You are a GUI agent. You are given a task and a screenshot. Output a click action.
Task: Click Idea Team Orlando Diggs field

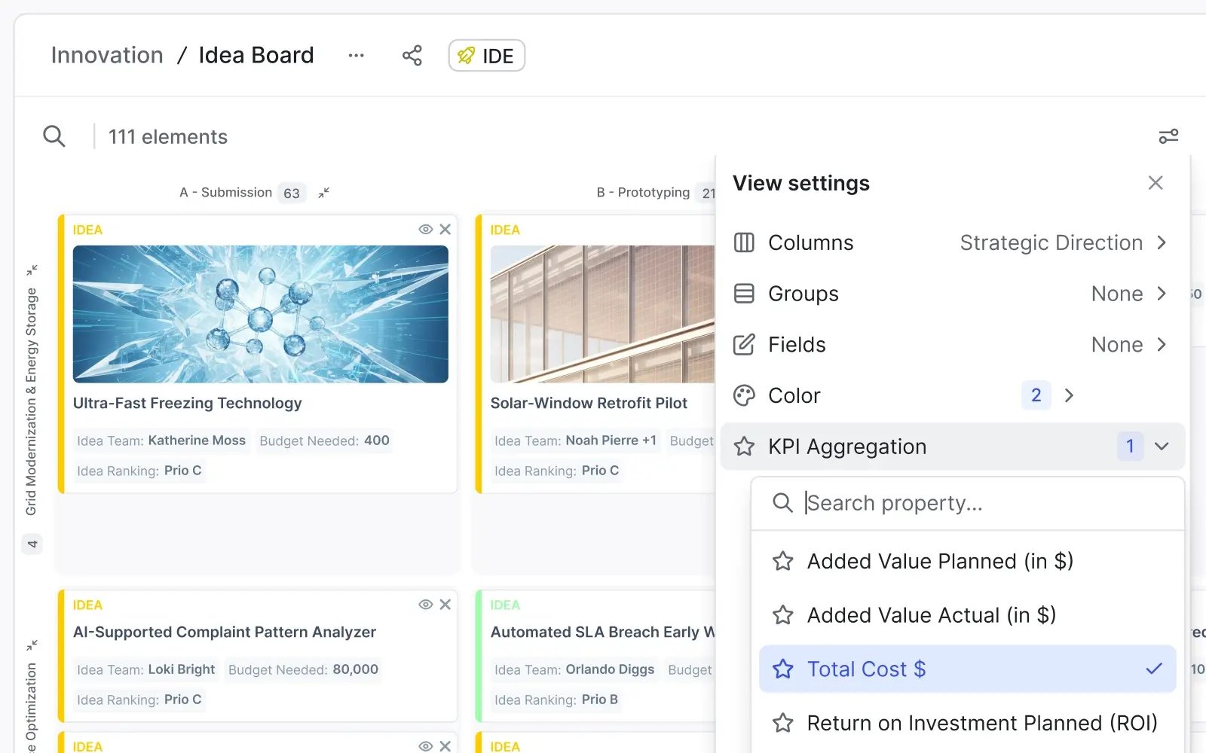574,669
